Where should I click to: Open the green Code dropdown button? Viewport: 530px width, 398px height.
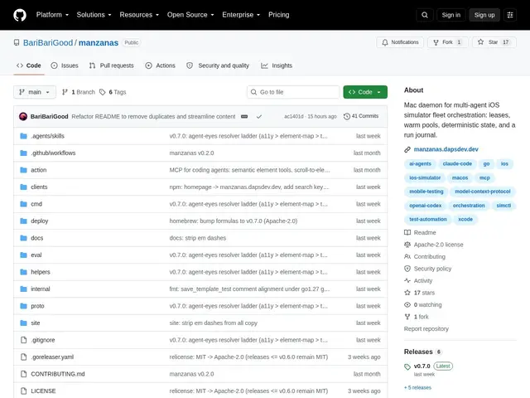click(365, 92)
